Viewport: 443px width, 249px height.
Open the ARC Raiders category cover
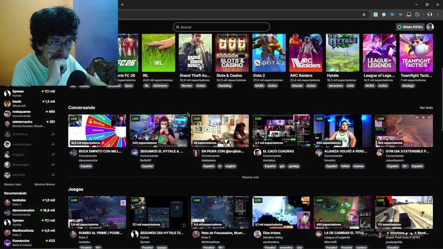click(x=306, y=53)
